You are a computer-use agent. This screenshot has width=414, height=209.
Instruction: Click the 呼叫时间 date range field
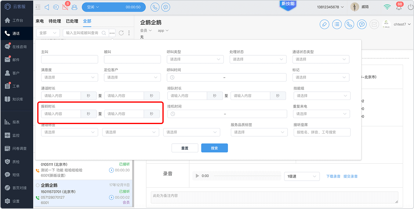coord(227,77)
